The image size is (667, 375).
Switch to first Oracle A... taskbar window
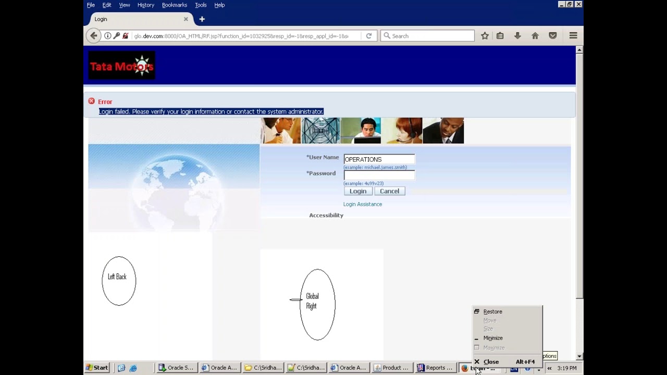[219, 368]
